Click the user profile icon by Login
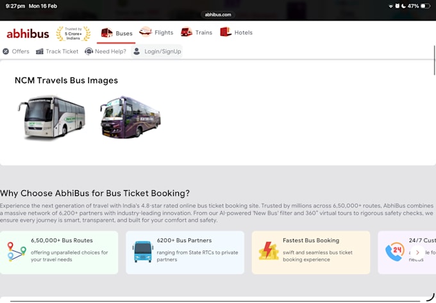Image resolution: width=436 pixels, height=303 pixels. (137, 51)
